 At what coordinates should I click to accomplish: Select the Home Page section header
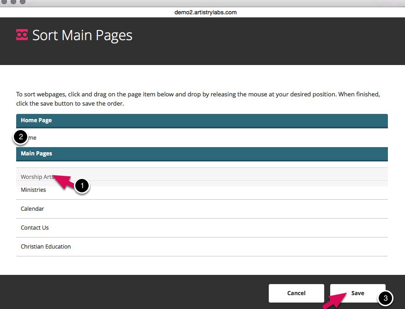click(202, 120)
